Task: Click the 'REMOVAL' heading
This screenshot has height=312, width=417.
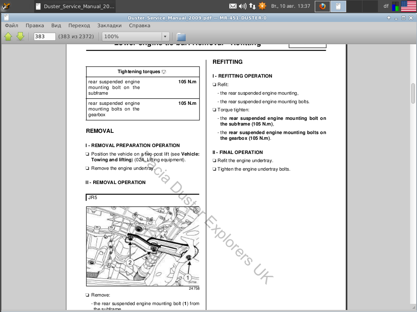Action: pyautogui.click(x=100, y=131)
